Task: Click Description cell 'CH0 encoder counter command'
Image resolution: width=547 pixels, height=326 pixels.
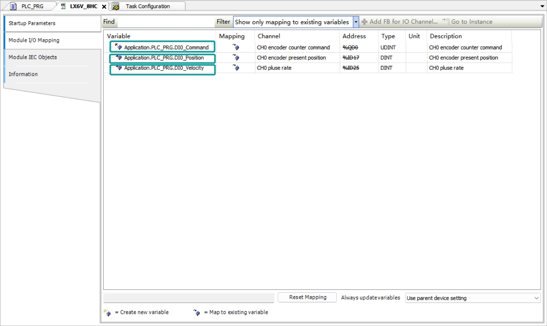Action: point(469,47)
